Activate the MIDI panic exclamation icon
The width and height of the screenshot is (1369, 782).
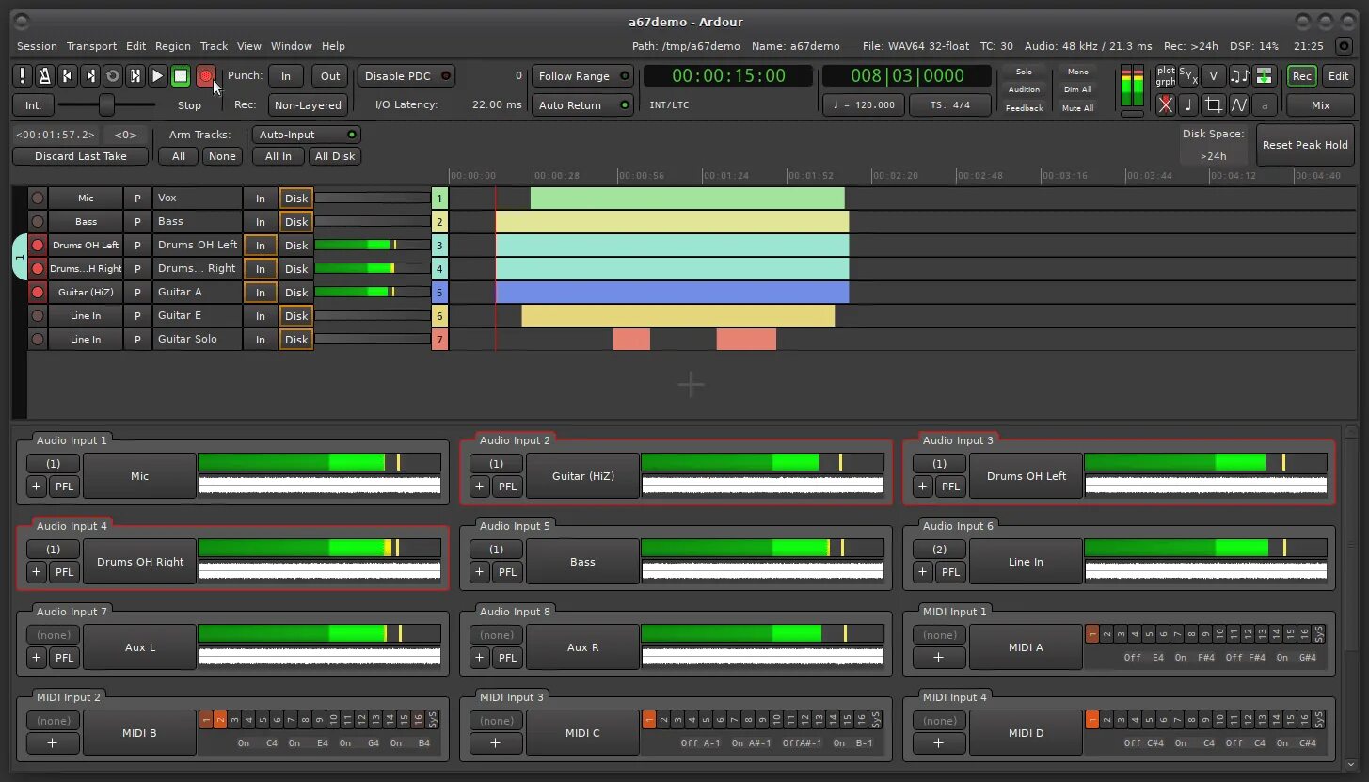coord(23,75)
